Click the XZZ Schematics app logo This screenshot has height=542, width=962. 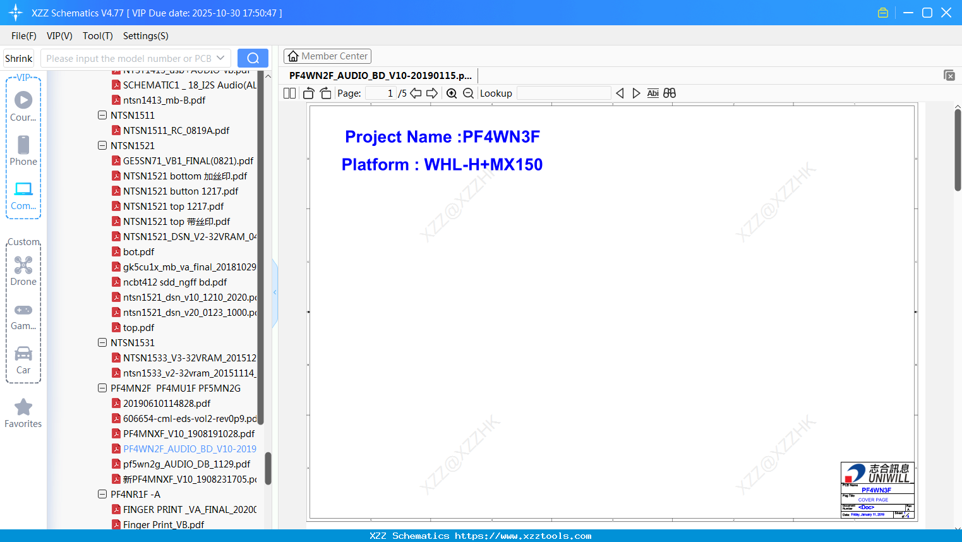click(x=16, y=13)
